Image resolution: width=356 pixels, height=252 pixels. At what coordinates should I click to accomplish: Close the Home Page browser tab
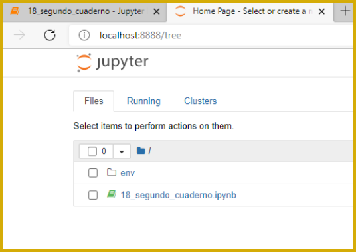[321, 11]
